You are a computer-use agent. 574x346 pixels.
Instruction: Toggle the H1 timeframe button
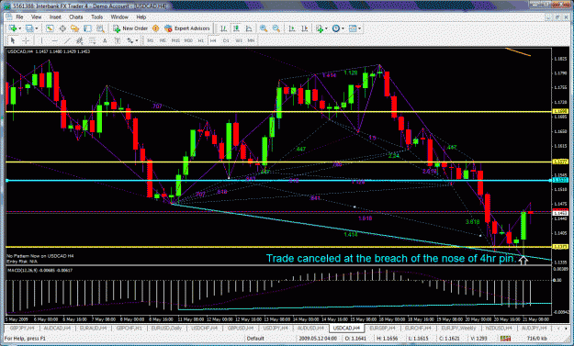click(x=200, y=40)
